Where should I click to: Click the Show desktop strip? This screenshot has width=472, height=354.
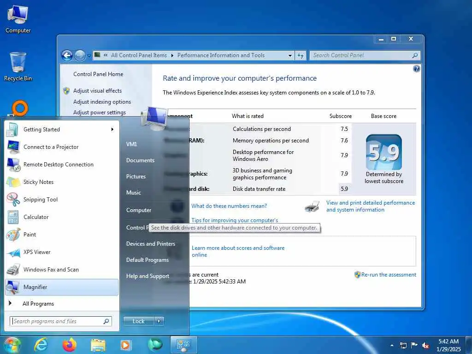[469, 345]
